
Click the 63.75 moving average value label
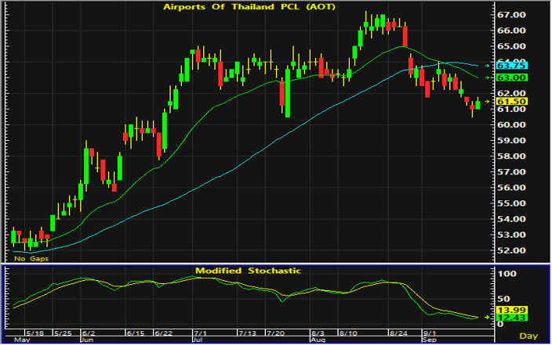tap(511, 66)
